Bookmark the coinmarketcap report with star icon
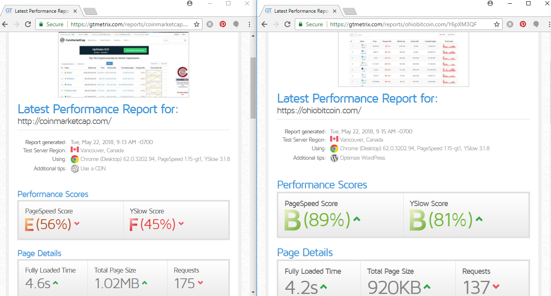The height and width of the screenshot is (296, 551). click(x=197, y=24)
